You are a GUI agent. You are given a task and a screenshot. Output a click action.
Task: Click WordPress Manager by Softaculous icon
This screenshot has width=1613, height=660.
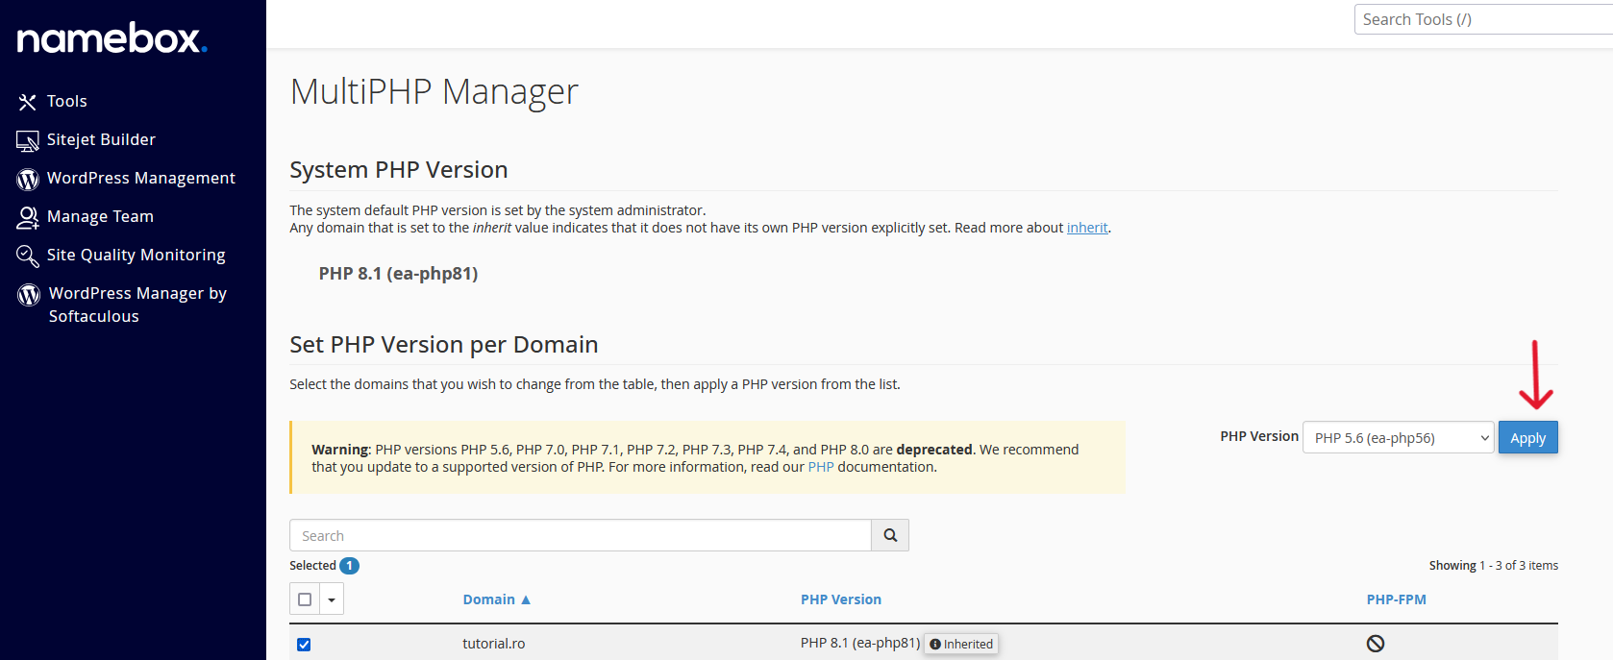(29, 295)
